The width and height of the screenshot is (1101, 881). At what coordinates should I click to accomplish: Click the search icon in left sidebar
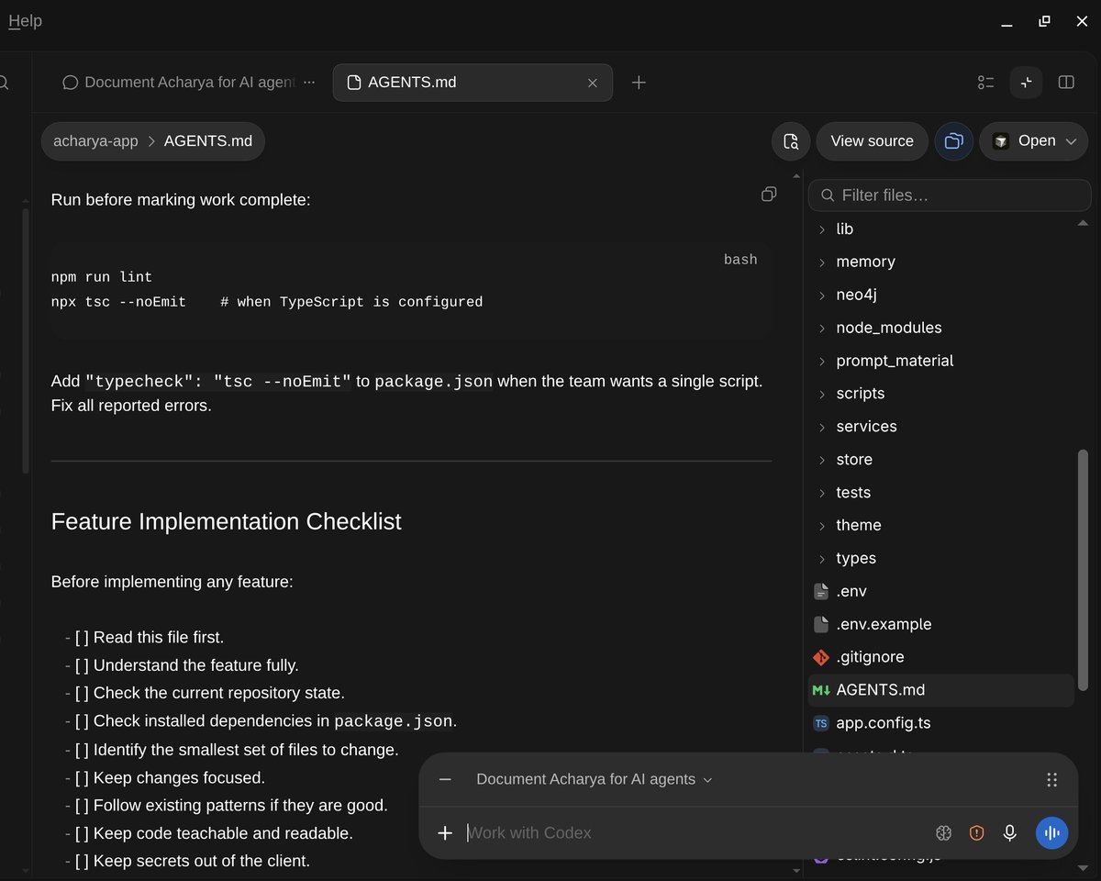pos(4,83)
